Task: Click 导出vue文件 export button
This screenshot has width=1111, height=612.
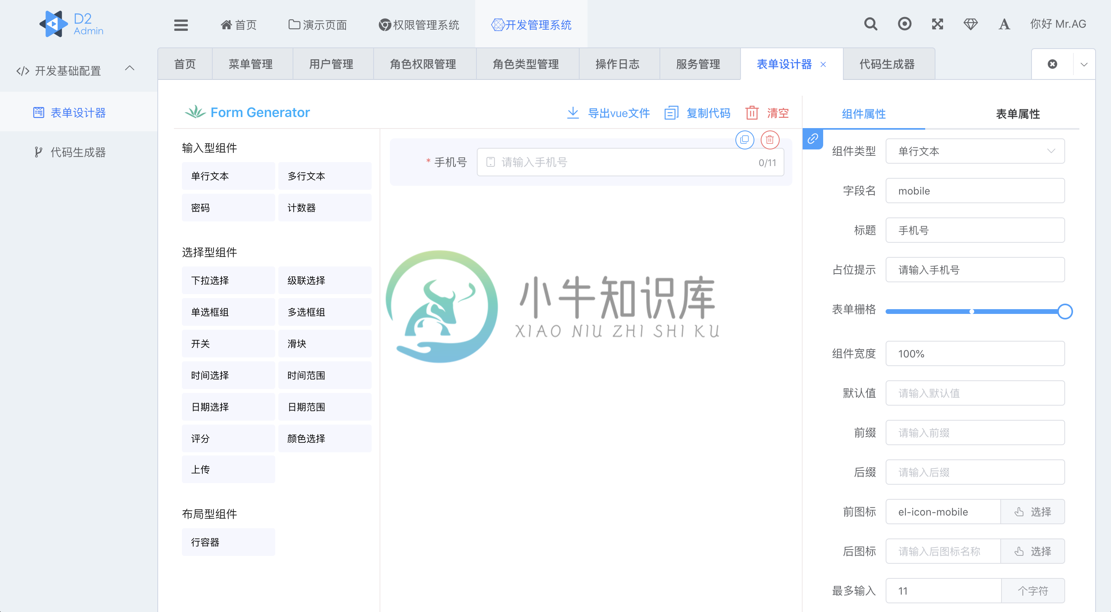Action: click(608, 113)
